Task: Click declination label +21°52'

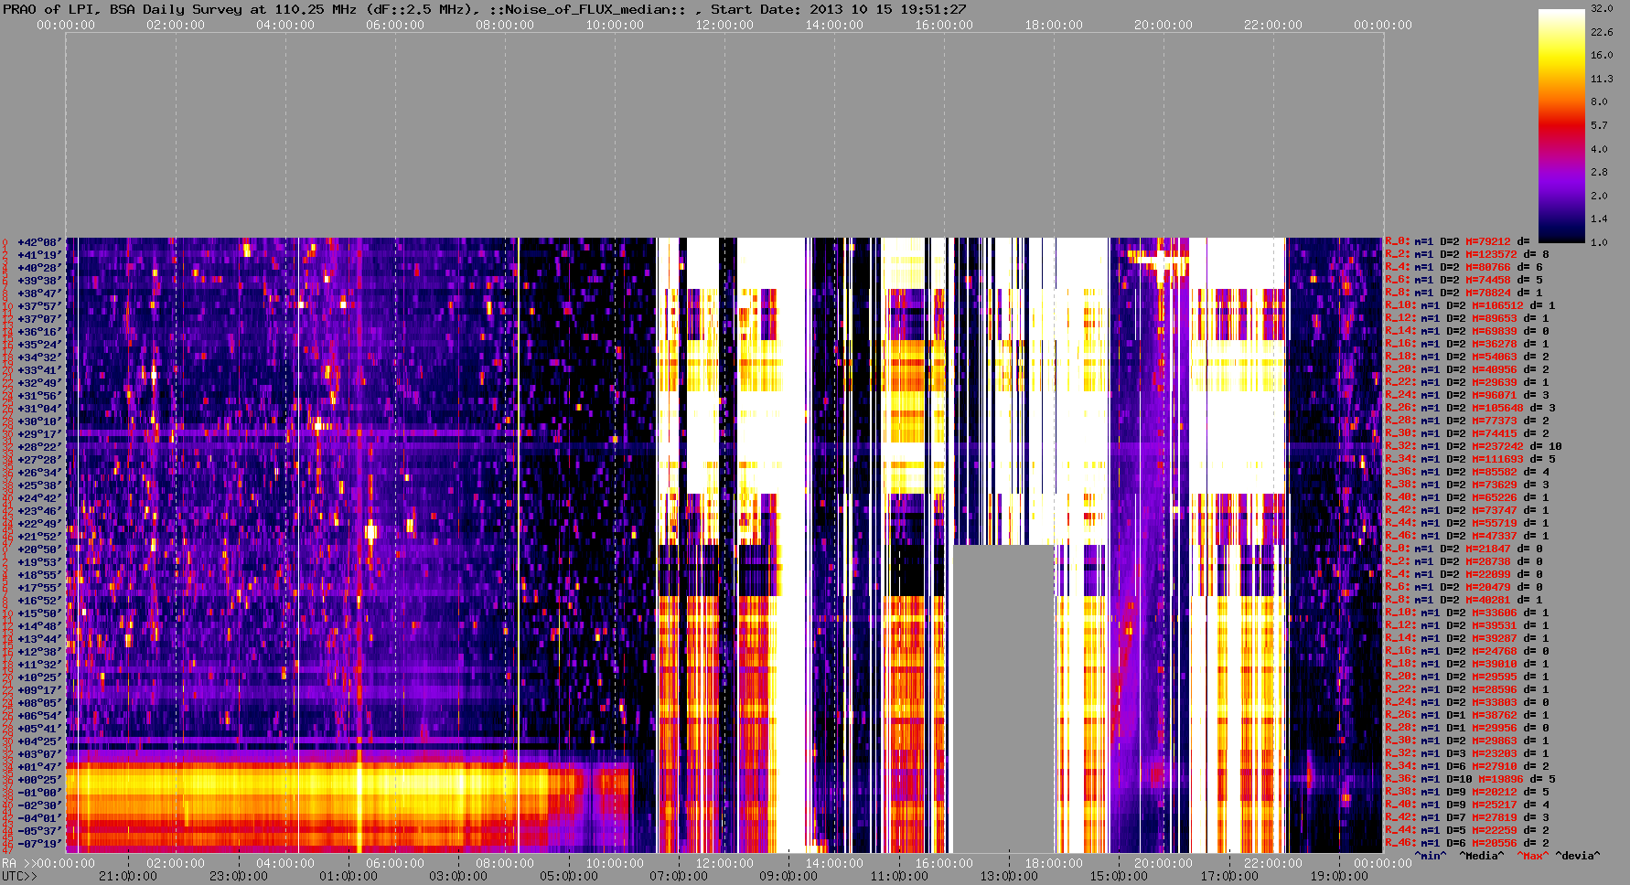Action: [x=39, y=537]
